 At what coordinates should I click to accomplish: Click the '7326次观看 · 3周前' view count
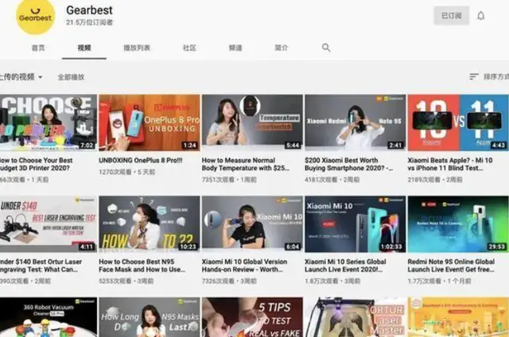tap(229, 281)
